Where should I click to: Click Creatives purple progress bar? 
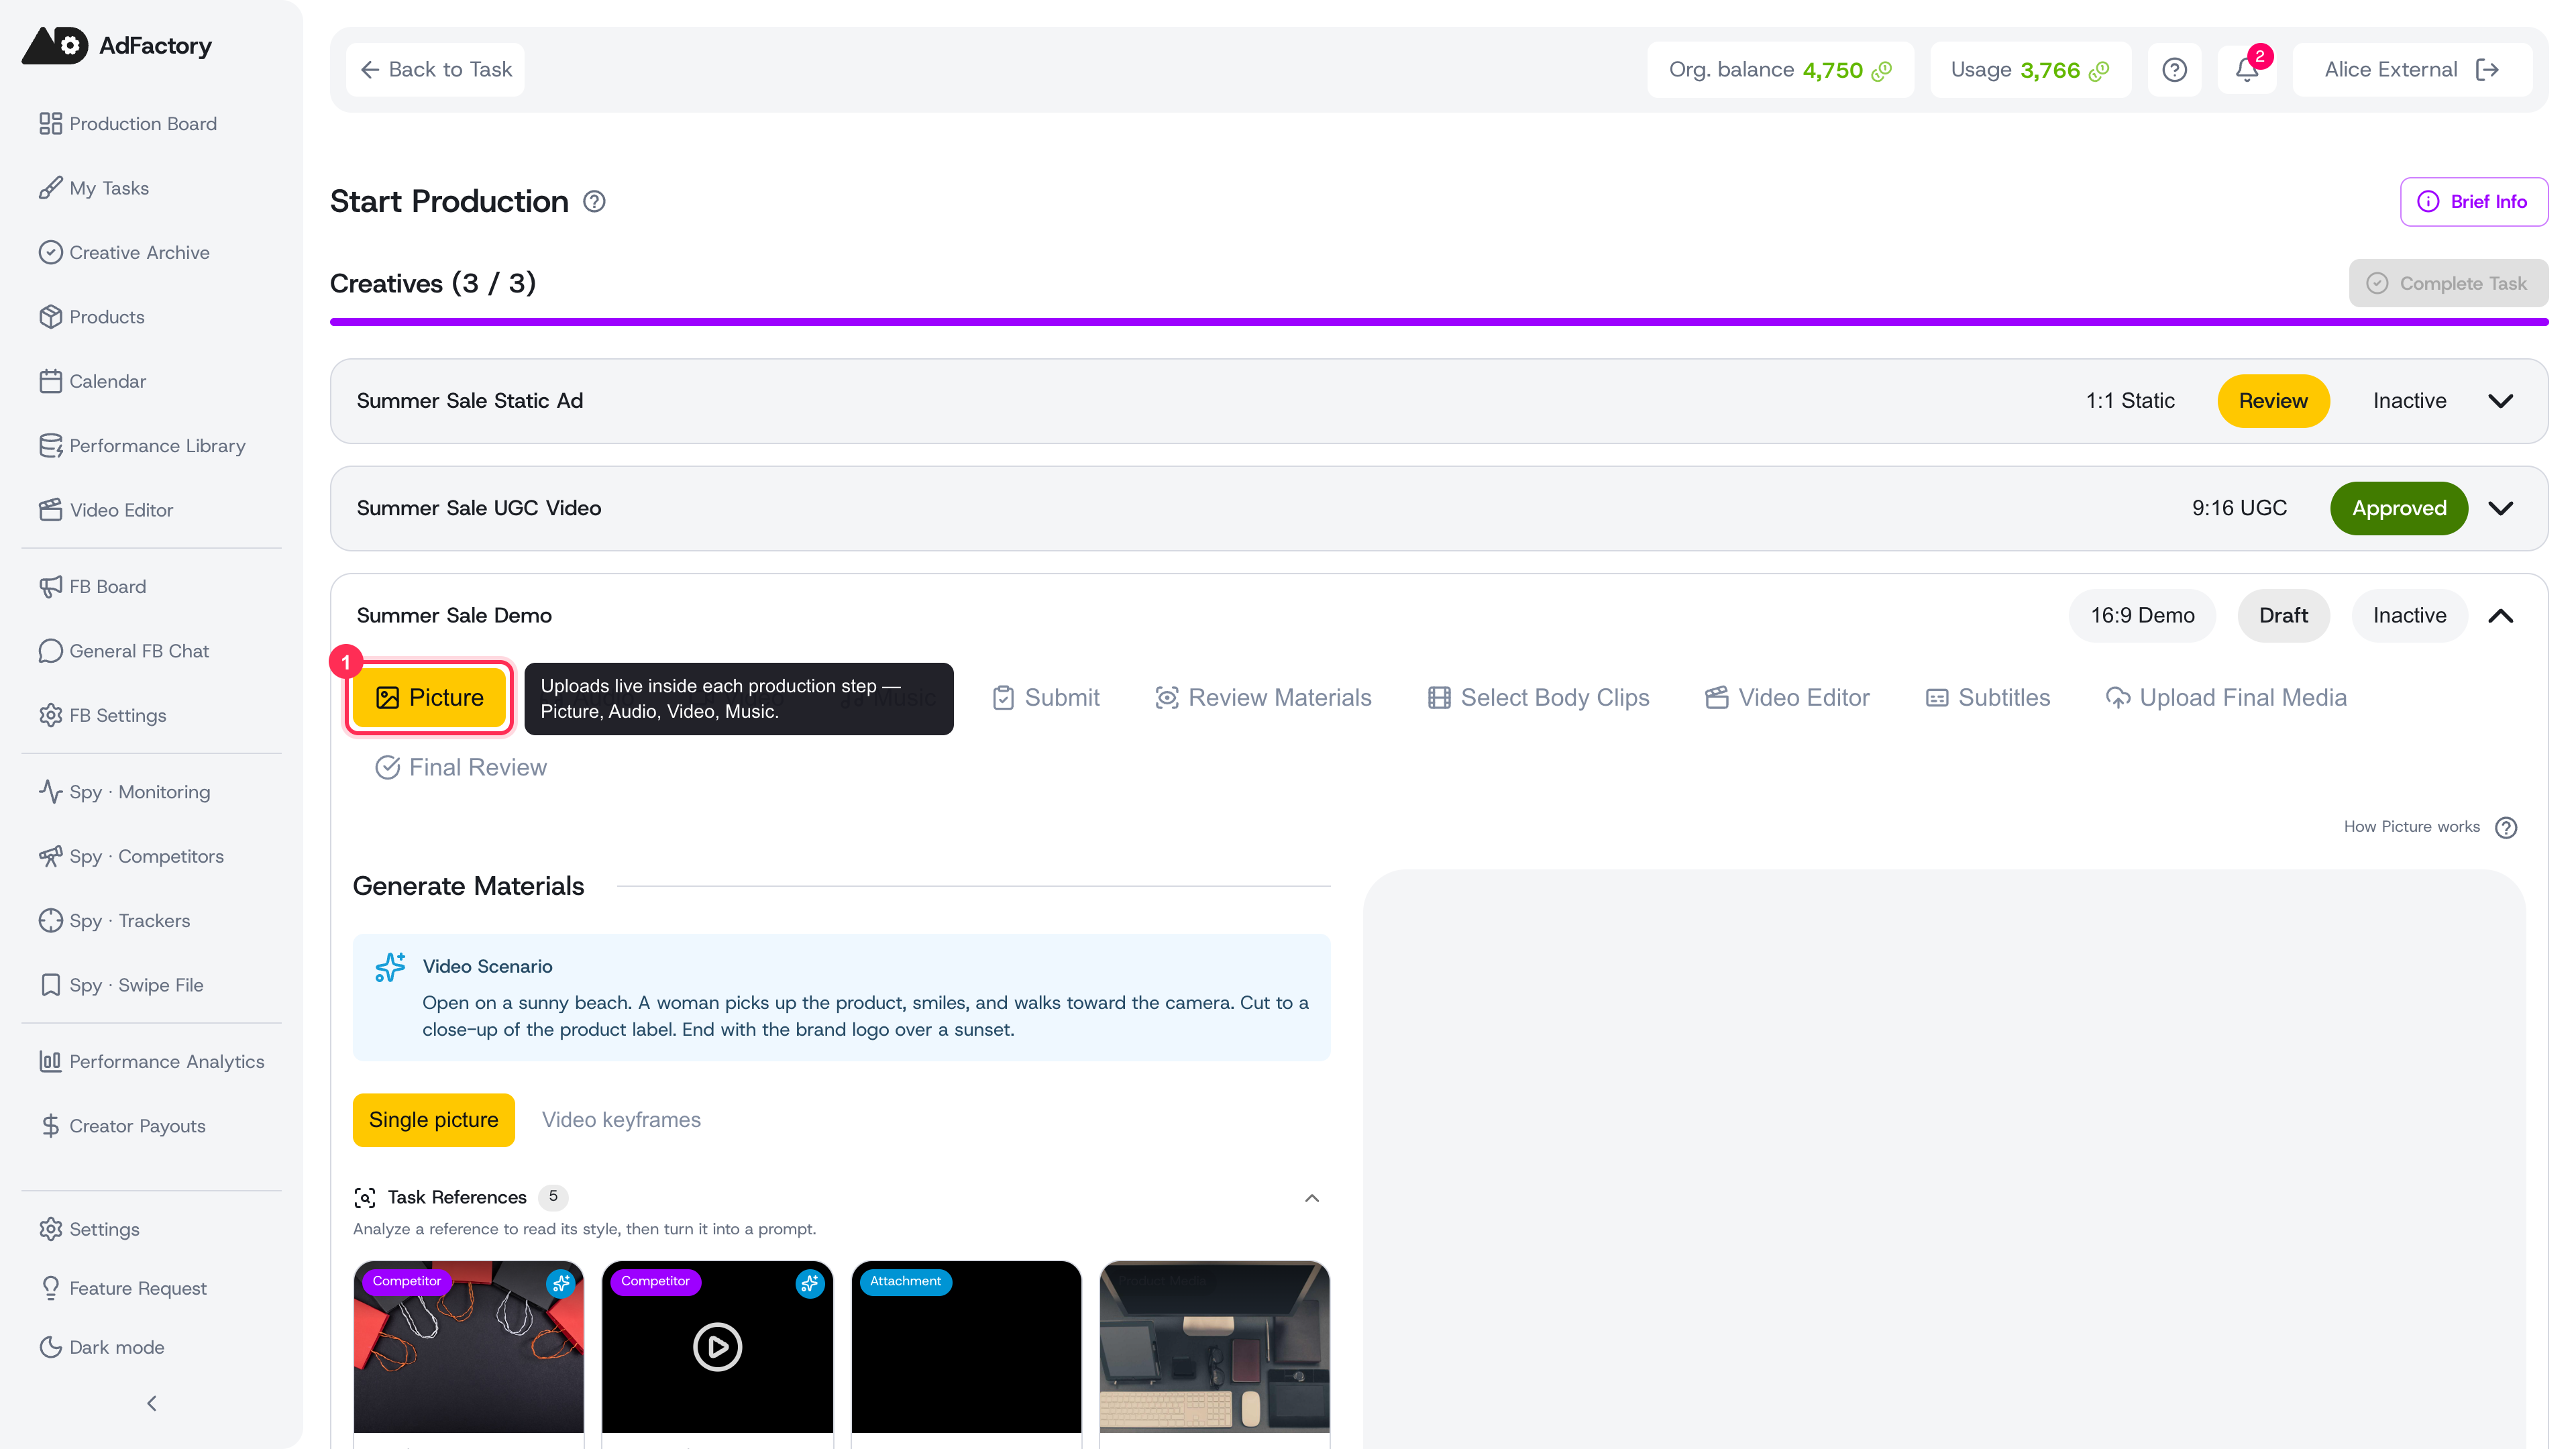tap(1439, 322)
